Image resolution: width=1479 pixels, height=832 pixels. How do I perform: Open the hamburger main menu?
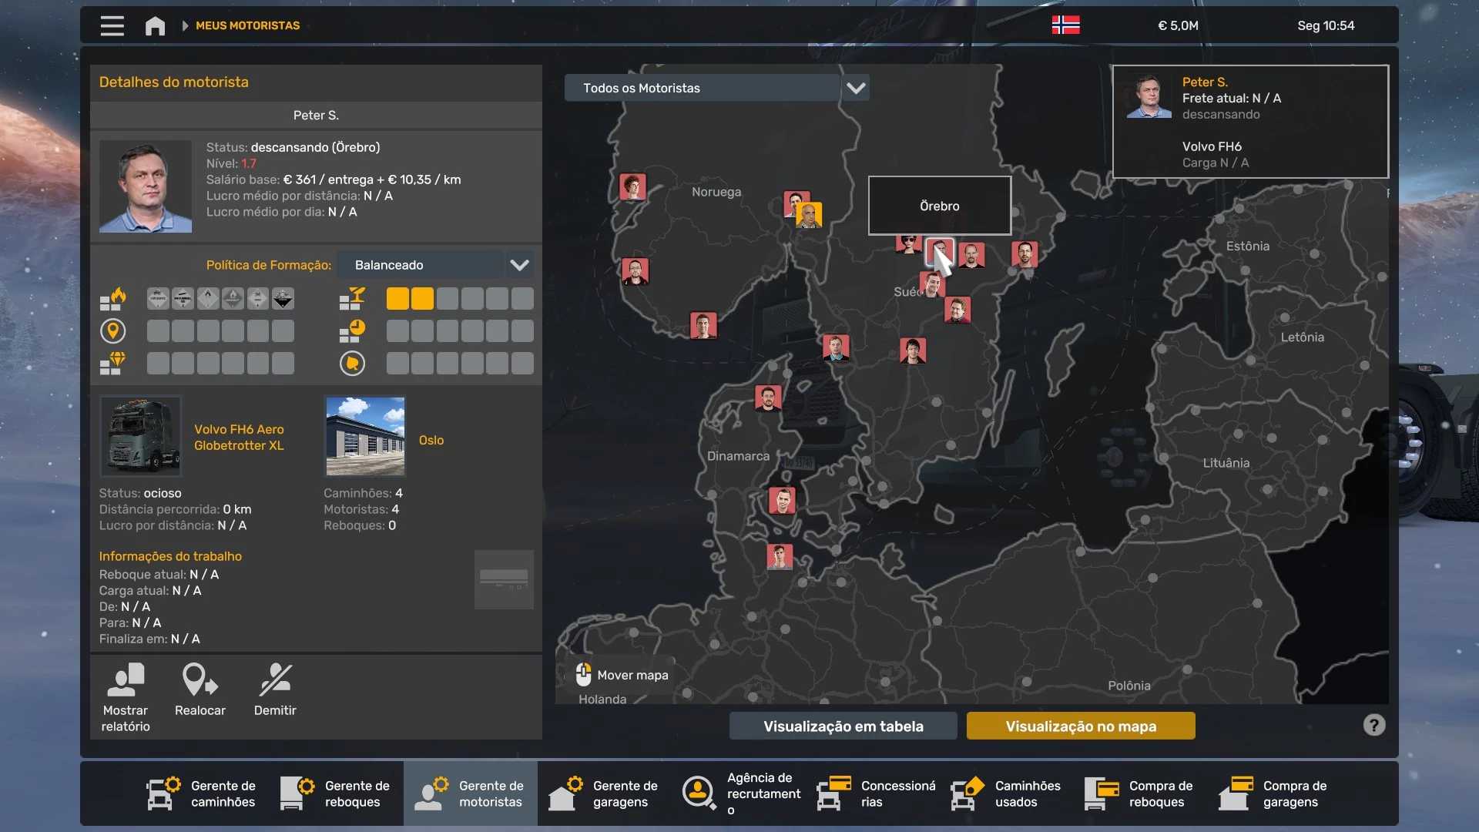(x=112, y=25)
